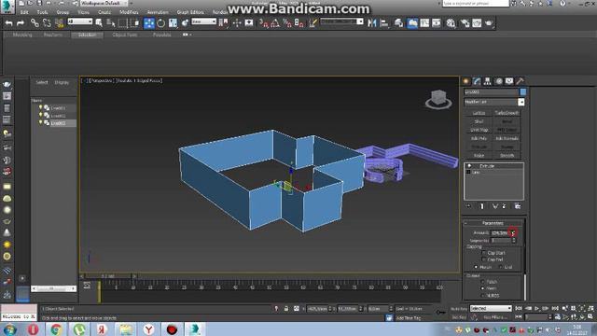The image size is (597, 336).
Task: Click the object color swatch next to name
Action: 522,91
